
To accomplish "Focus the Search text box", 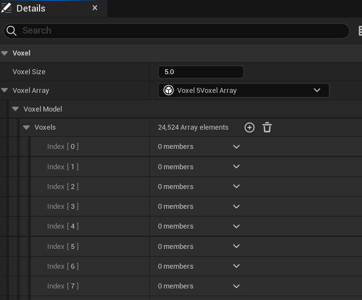I will tap(177, 31).
